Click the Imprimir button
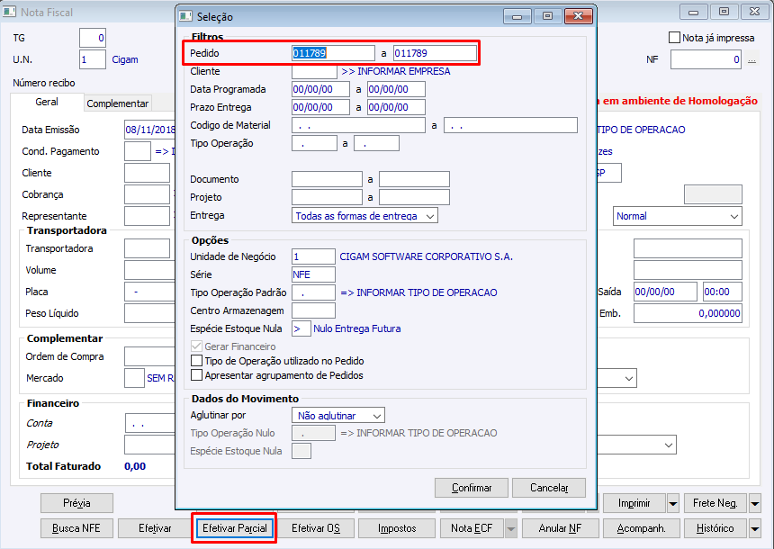774x549 pixels. point(634,503)
